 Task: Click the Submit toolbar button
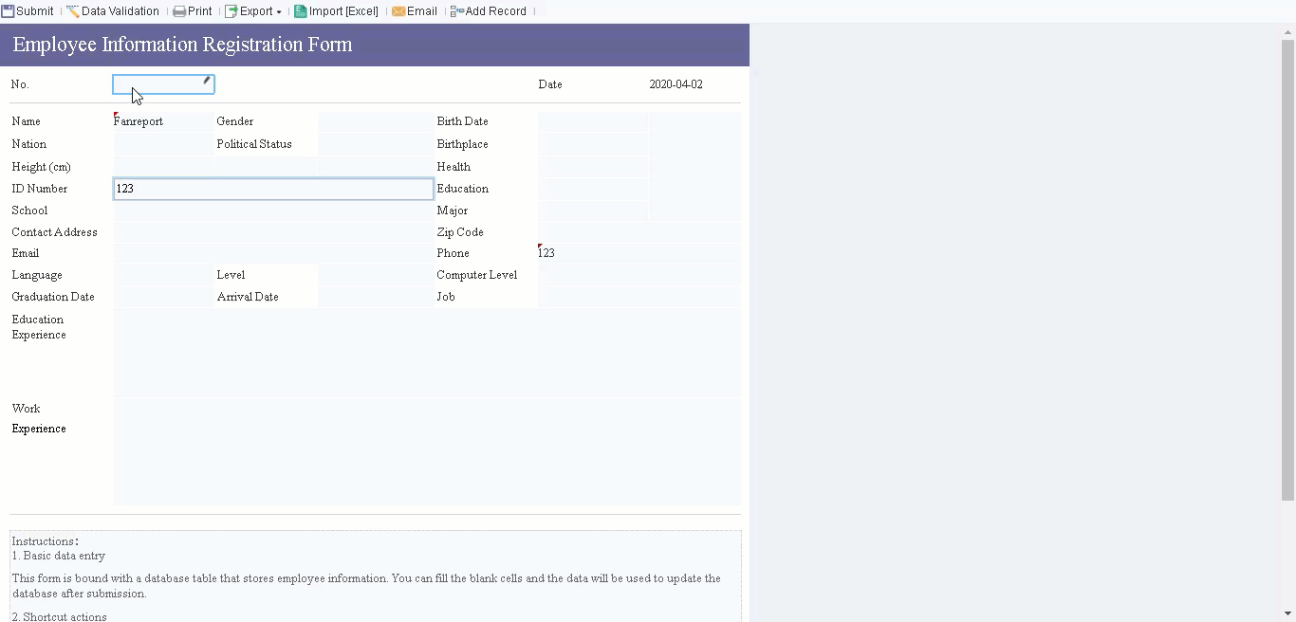[x=28, y=11]
